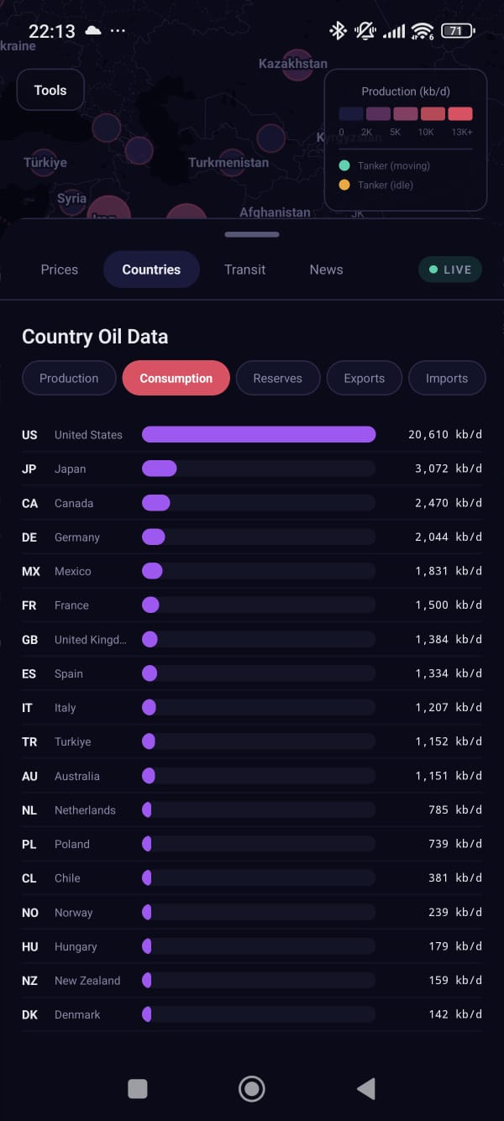Tap the battery level indicator
Viewport: 504px width, 1121px height.
[457, 31]
